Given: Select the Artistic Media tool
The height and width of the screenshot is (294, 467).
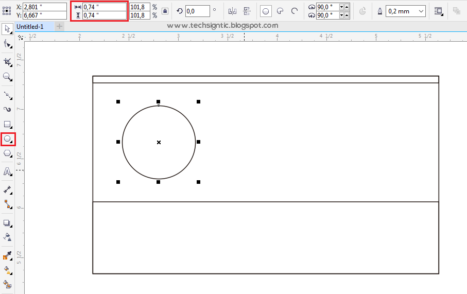Looking at the screenshot, I should click(7, 109).
